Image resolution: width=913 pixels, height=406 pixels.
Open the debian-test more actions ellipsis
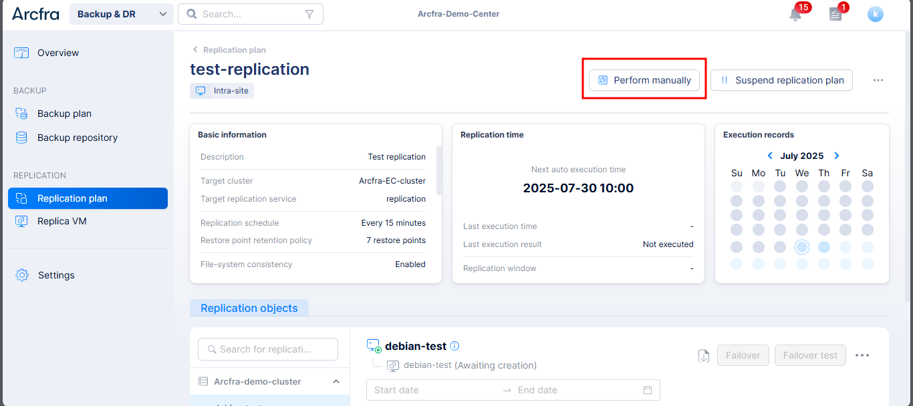[862, 355]
